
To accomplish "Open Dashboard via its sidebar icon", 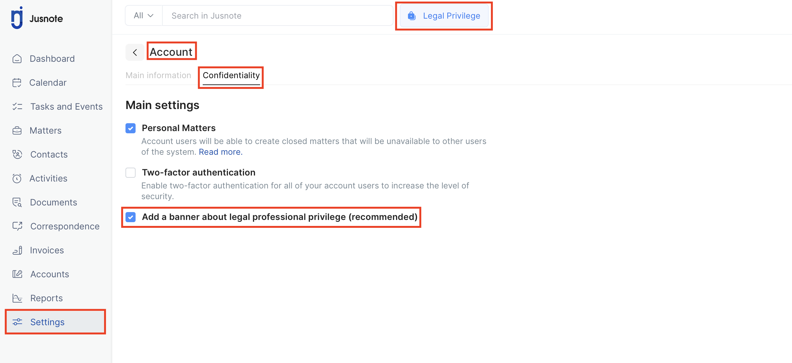I will point(17,59).
